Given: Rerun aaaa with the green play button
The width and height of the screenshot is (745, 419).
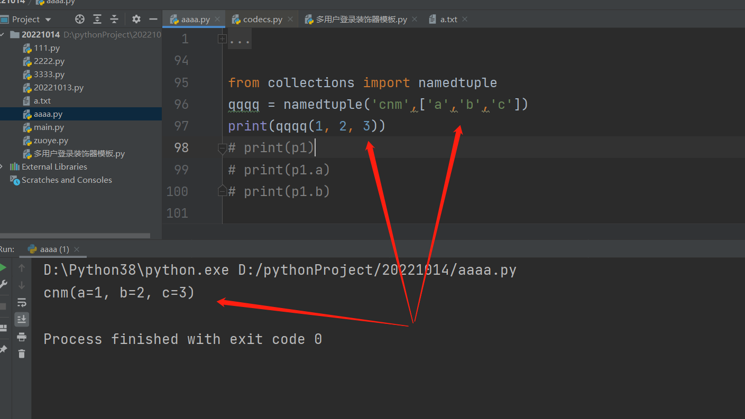Looking at the screenshot, I should [3, 268].
